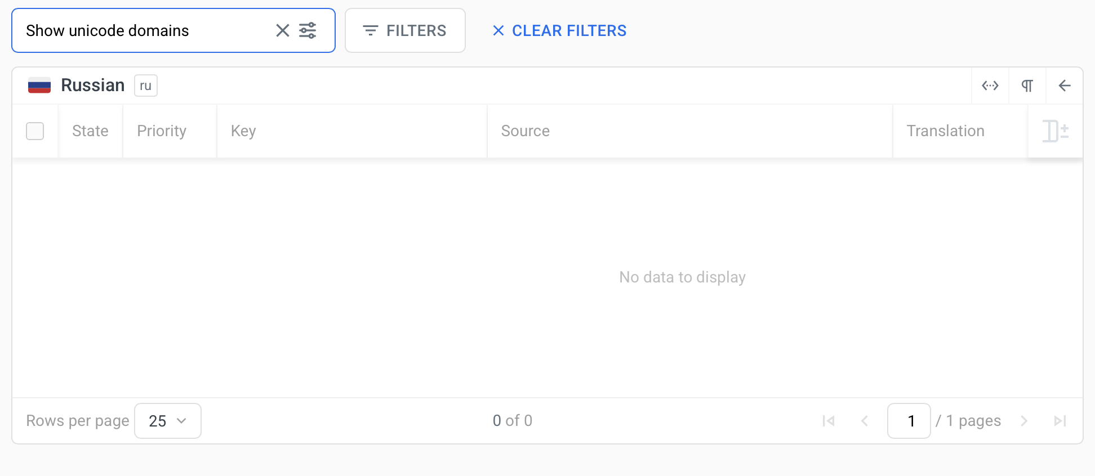This screenshot has height=476, width=1095.
Task: Go to first page icon
Action: pos(829,421)
